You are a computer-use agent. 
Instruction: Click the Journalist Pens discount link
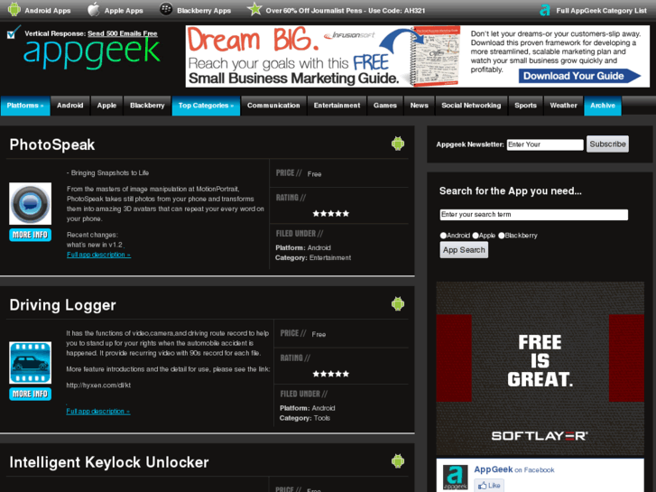click(346, 11)
